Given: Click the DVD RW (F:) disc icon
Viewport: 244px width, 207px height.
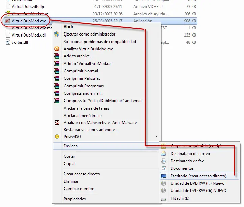Looking at the screenshot, I should (164, 183).
